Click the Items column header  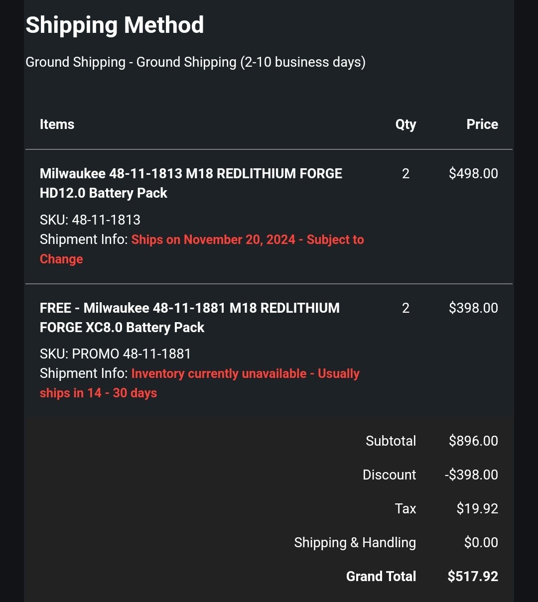[57, 124]
